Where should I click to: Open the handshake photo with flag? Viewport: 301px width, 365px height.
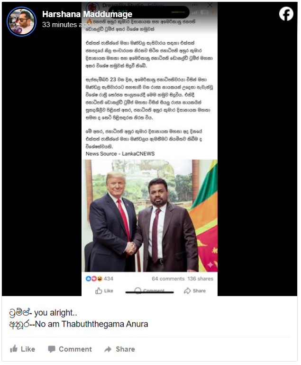click(x=149, y=215)
